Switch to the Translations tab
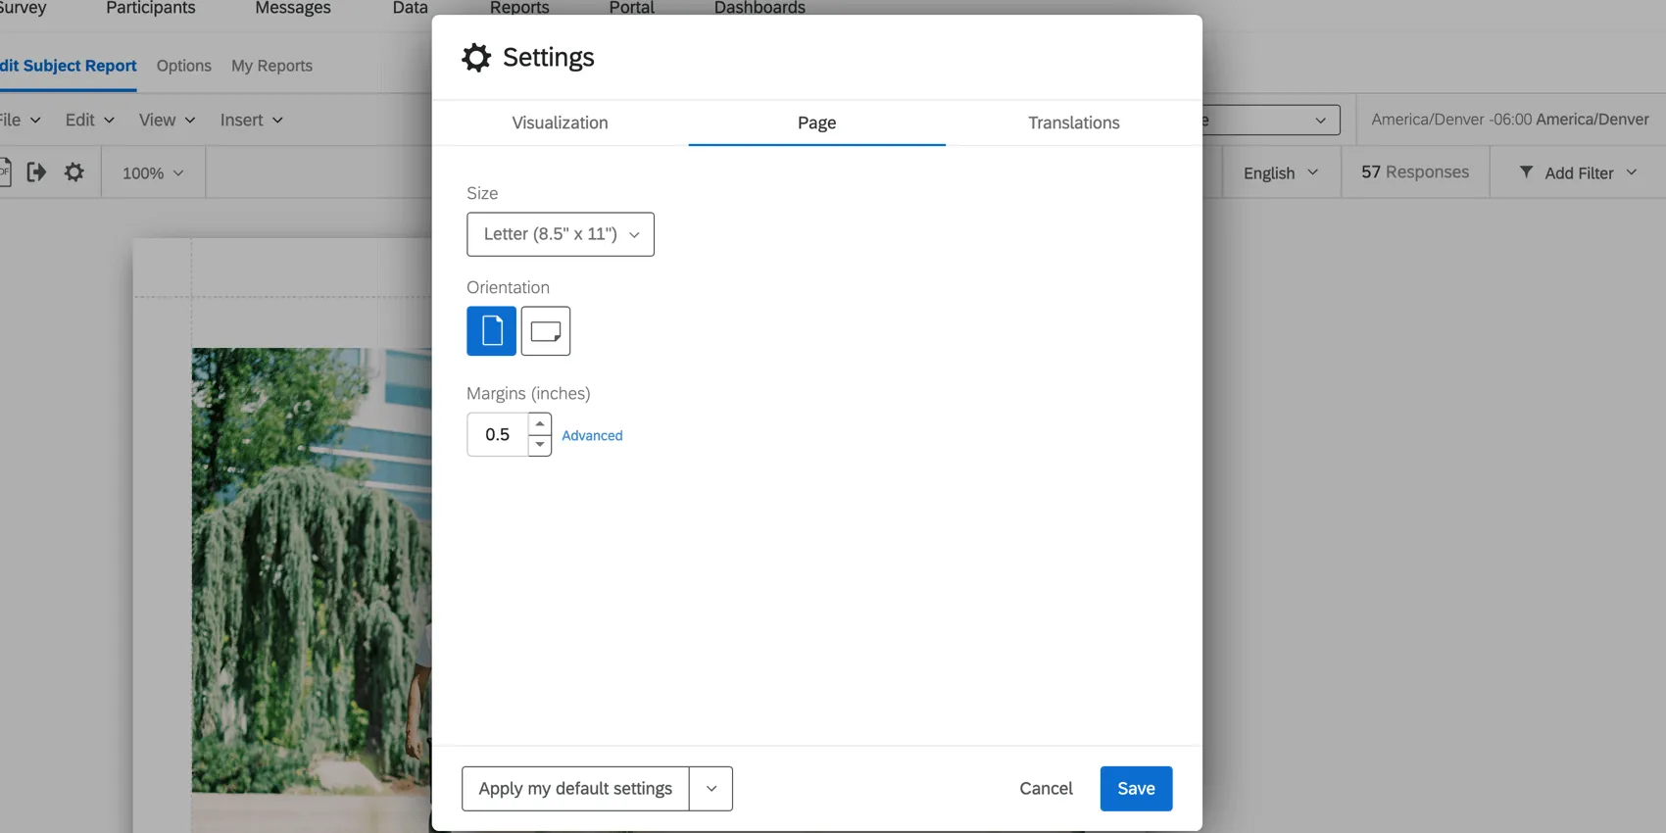 click(1073, 122)
